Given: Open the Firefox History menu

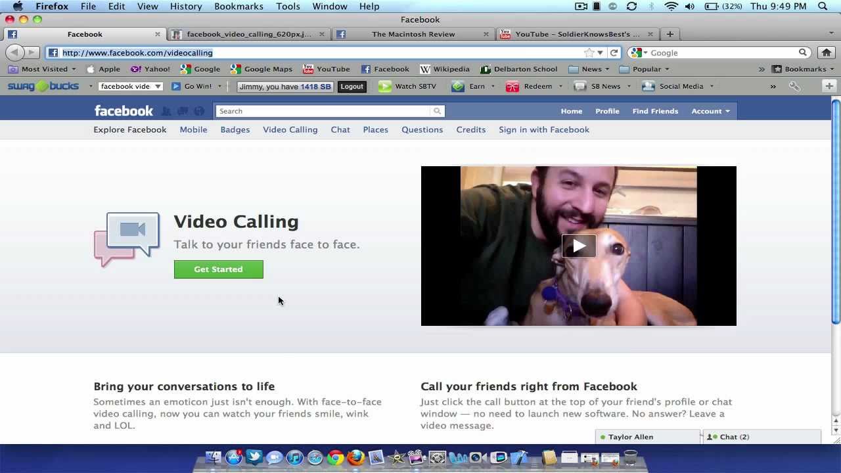Looking at the screenshot, I should (186, 6).
